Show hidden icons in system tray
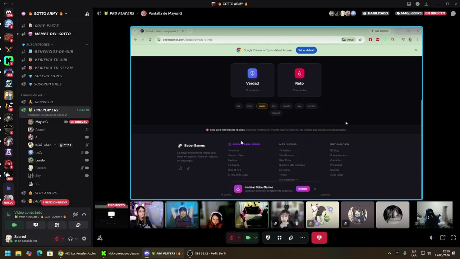Viewport: 460px width, 259px height. coord(389,253)
